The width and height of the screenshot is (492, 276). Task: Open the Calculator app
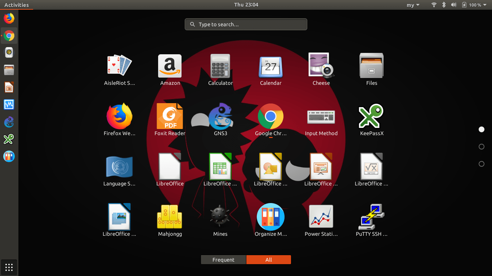(220, 66)
